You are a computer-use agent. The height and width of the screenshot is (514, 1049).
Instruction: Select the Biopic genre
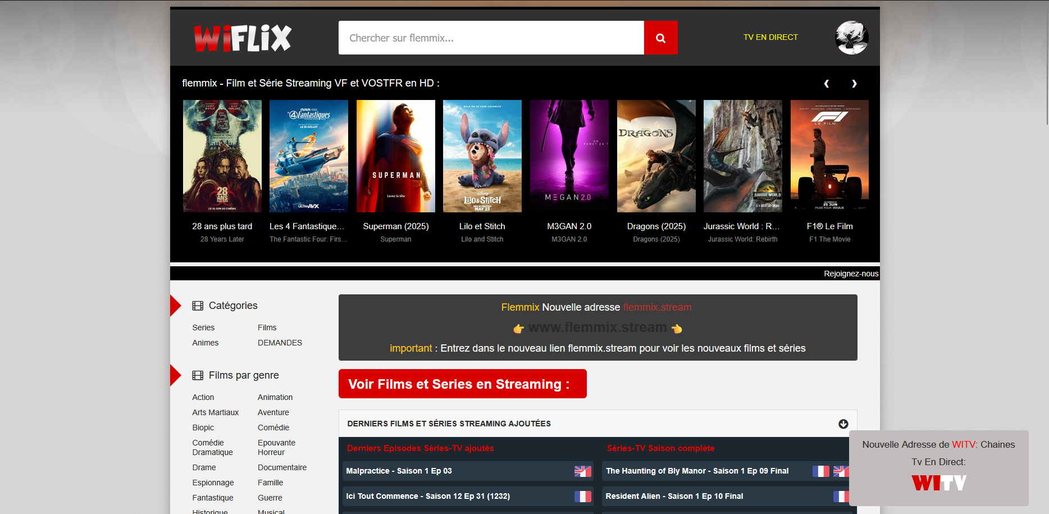(203, 427)
